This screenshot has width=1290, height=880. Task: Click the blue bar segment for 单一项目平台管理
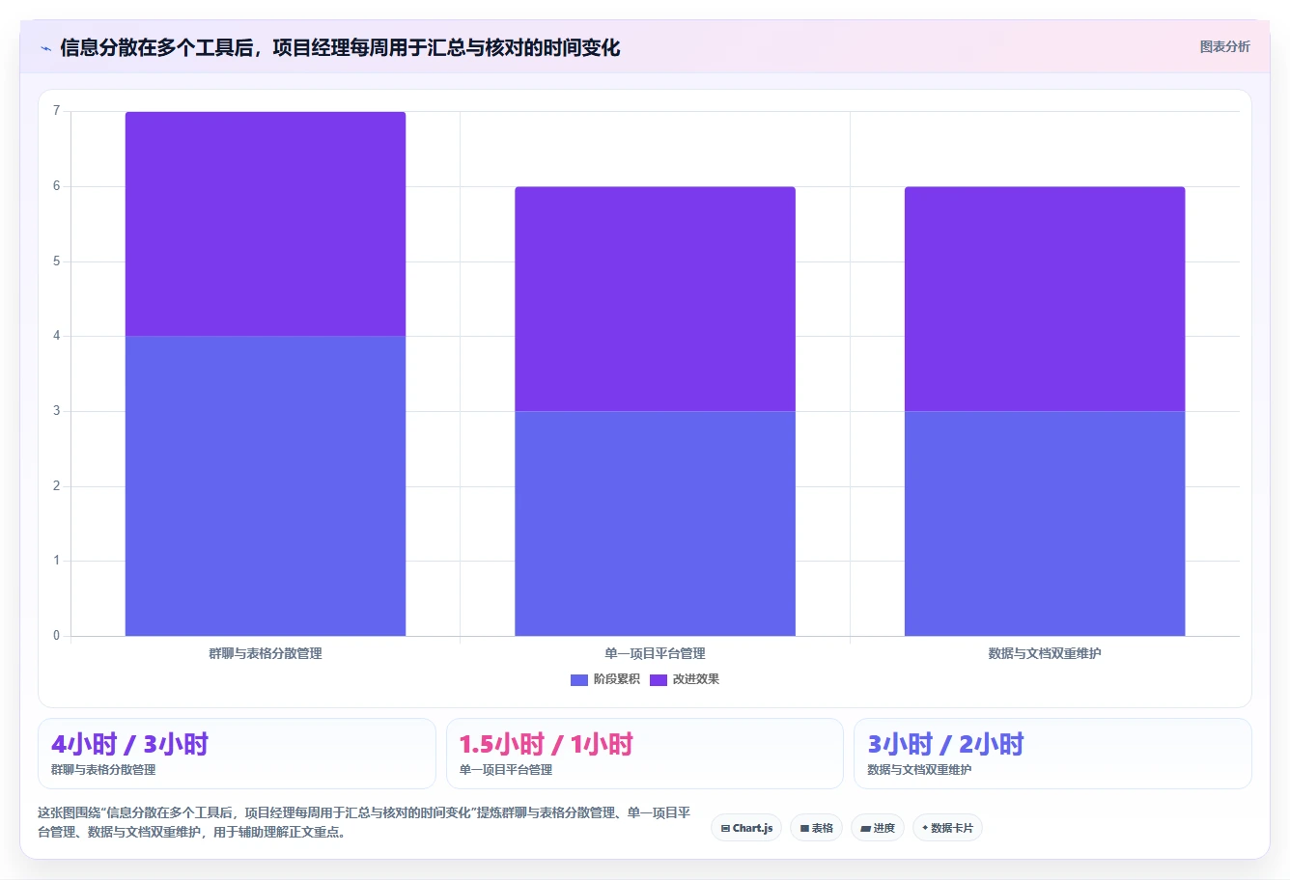click(655, 523)
